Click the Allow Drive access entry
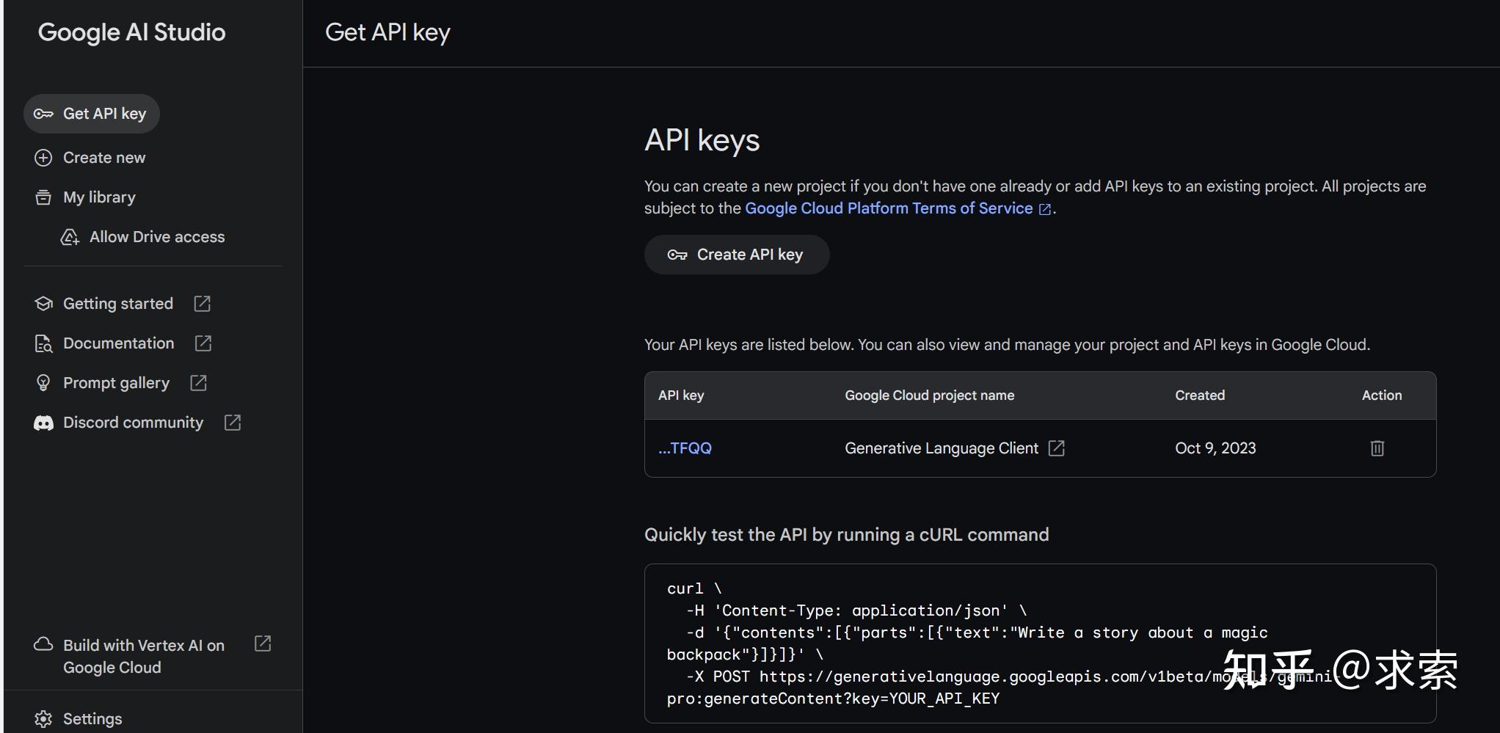The image size is (1500, 733). 156,236
